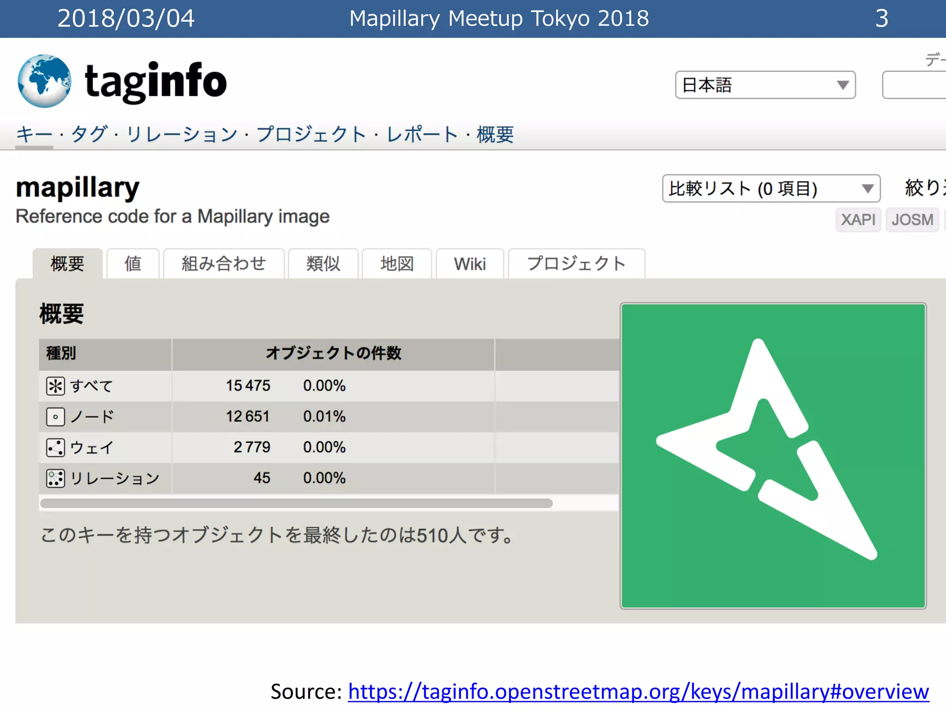946x710 pixels.
Task: Click the 45 relation count cell
Action: pyautogui.click(x=262, y=478)
